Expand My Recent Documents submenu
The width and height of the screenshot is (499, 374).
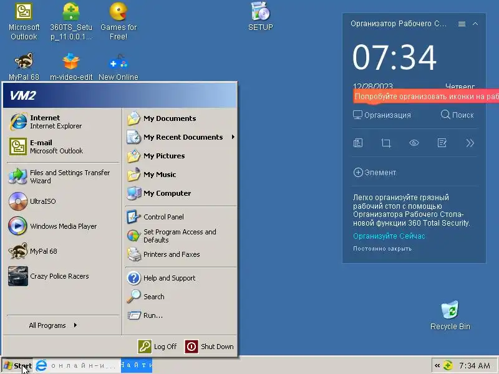pyautogui.click(x=181, y=137)
